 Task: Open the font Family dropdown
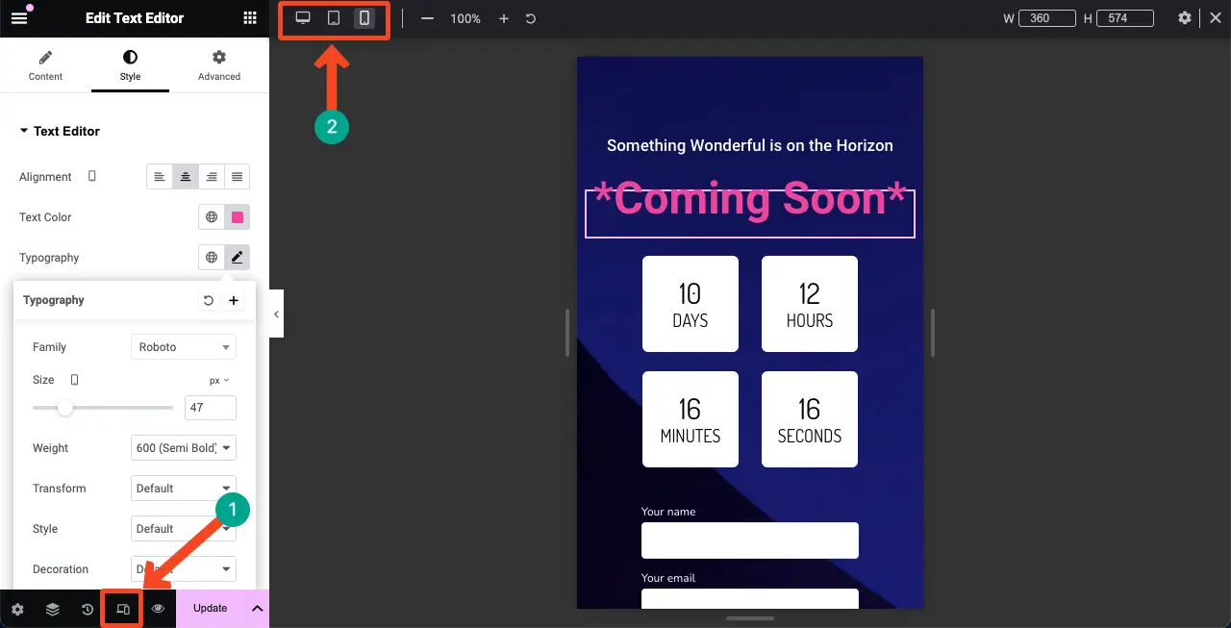[x=184, y=347]
